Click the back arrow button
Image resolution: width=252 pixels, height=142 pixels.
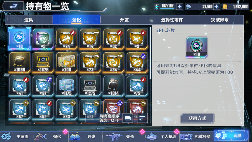pyautogui.click(x=13, y=6)
